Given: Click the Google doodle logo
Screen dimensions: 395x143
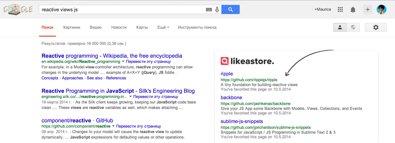Looking at the screenshot, I should [18, 10].
